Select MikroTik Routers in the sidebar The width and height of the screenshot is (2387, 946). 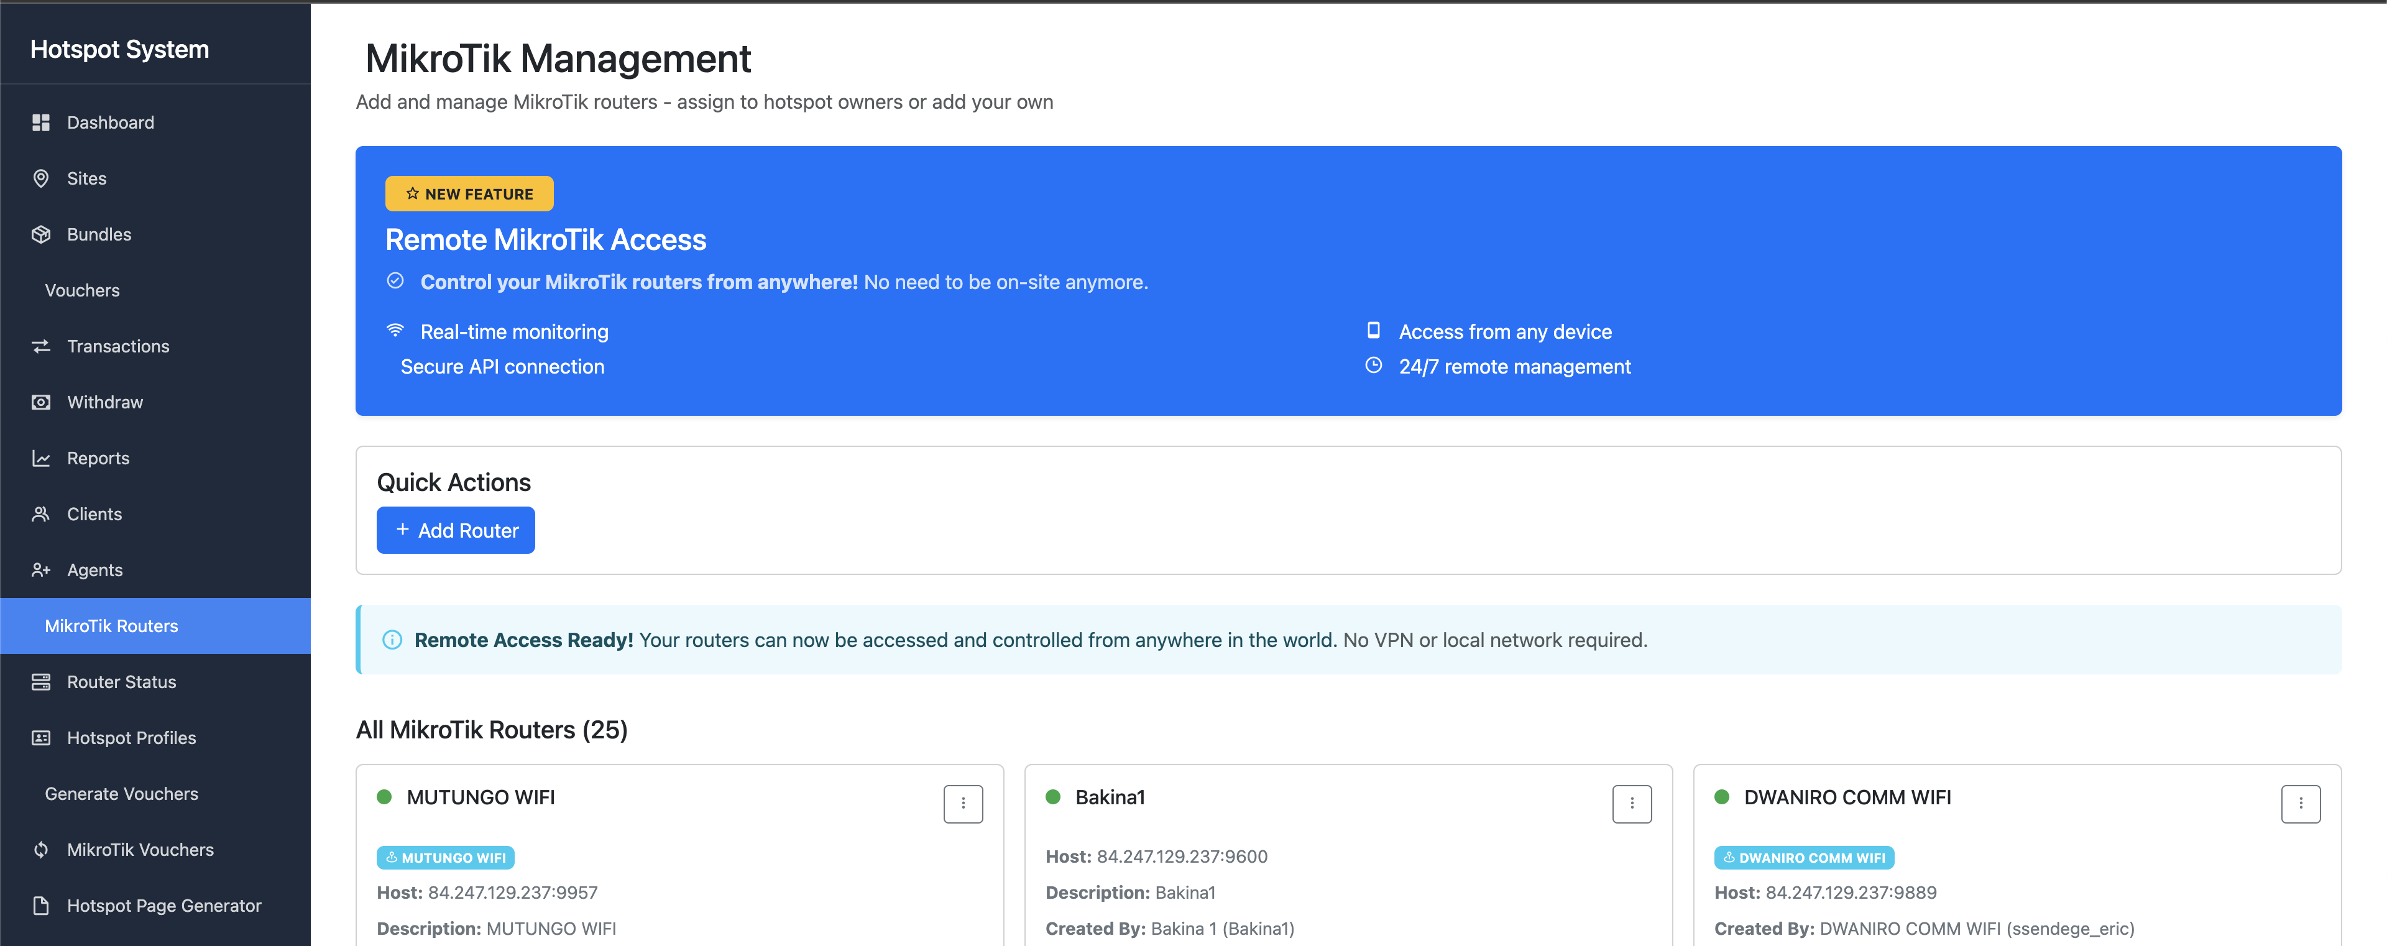click(112, 625)
